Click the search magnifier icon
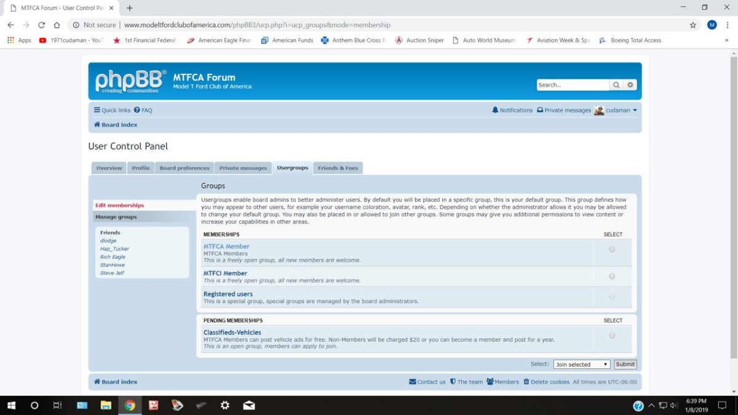The height and width of the screenshot is (415, 738). 616,85
